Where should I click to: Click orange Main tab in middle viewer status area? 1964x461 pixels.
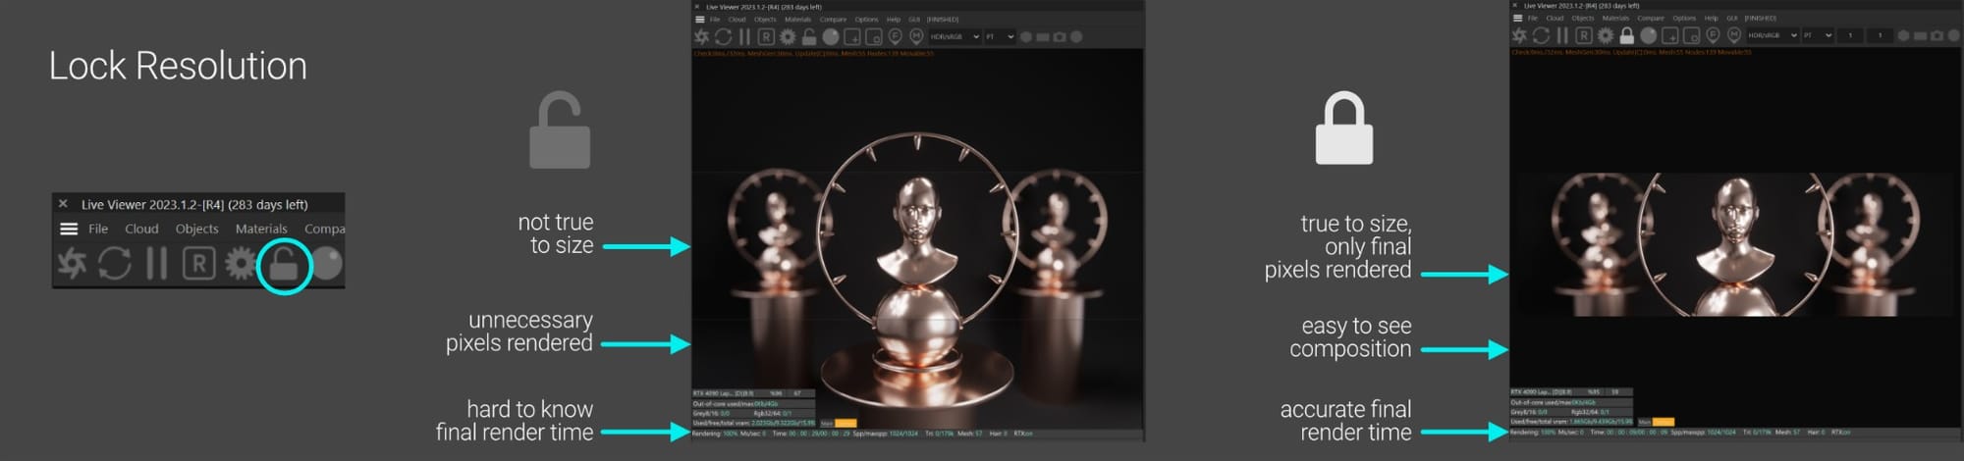point(846,423)
